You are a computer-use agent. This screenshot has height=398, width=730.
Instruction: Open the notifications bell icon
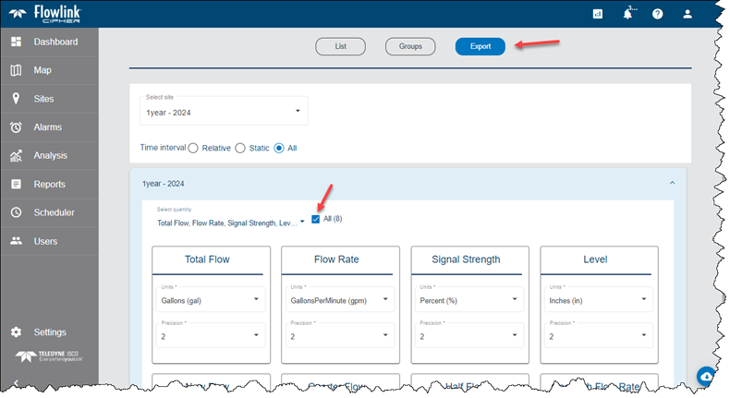pyautogui.click(x=627, y=14)
